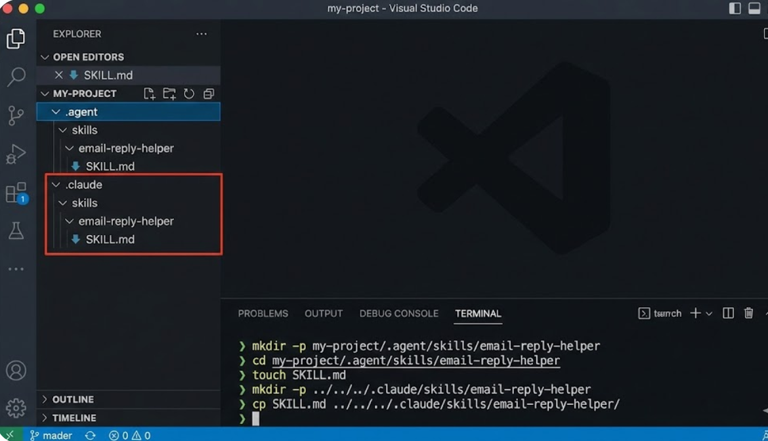Click the mader branch in status bar
This screenshot has width=768, height=441.
(x=51, y=435)
